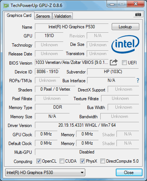Click the Intel logo image
Viewport: 147px width, 181px height.
[x=125, y=44]
